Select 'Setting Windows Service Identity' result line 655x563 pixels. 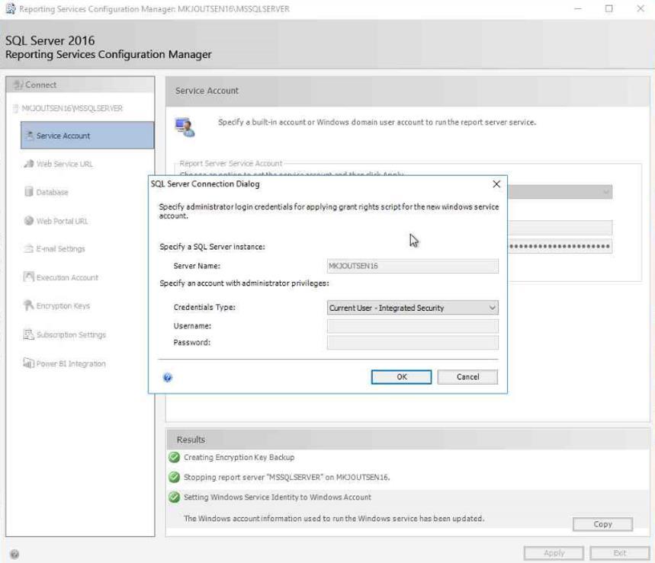(x=278, y=497)
